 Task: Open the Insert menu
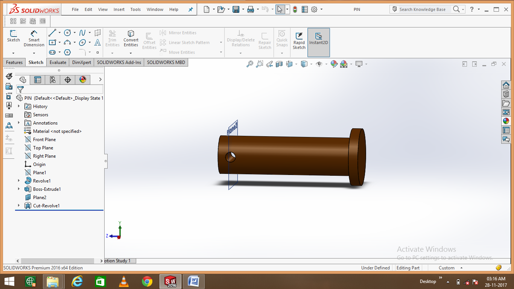119,9
